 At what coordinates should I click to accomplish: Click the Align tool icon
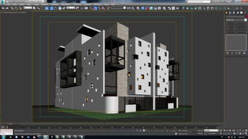tap(133, 8)
